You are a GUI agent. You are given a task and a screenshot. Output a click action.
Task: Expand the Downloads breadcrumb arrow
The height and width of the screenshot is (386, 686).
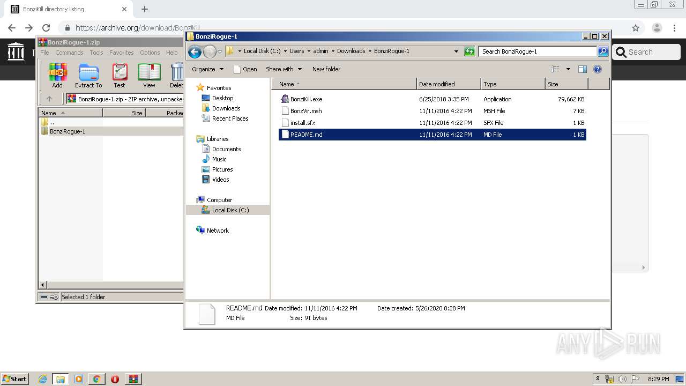pyautogui.click(x=370, y=51)
